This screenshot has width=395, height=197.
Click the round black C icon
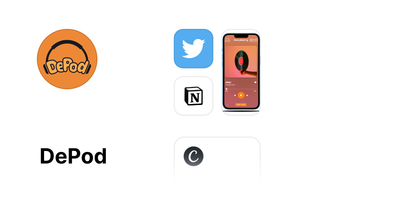coord(194,156)
